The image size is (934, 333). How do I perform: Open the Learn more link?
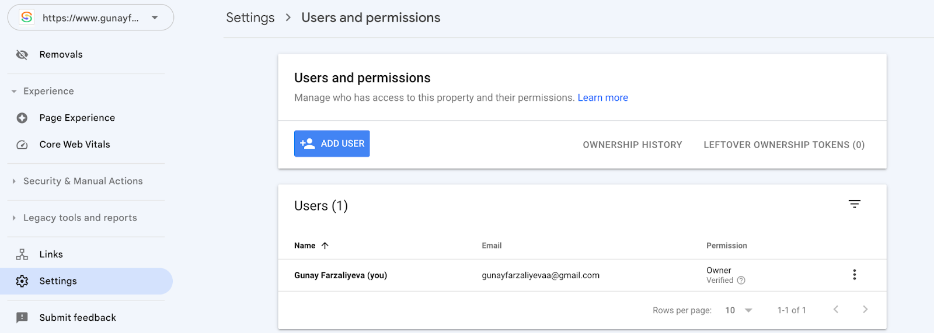[603, 98]
